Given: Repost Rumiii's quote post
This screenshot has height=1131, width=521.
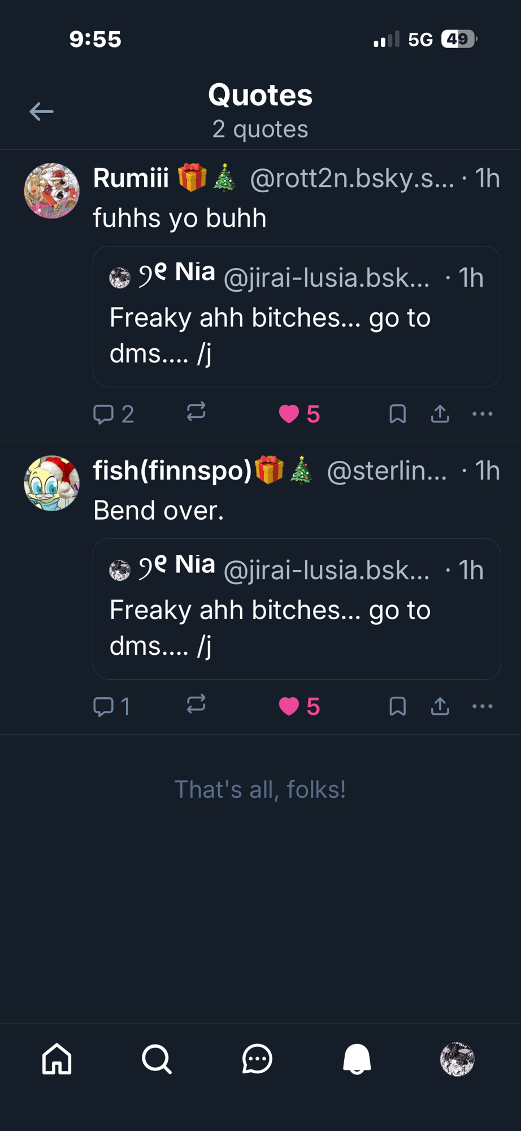Looking at the screenshot, I should [x=196, y=412].
